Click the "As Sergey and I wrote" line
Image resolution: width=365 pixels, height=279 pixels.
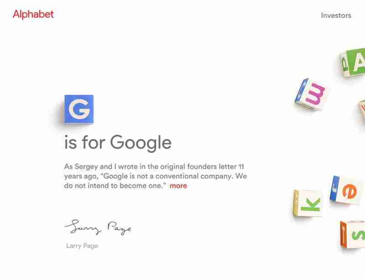pos(154,167)
